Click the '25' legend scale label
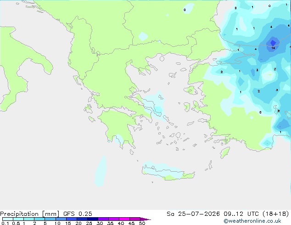The height and width of the screenshot is (225, 291). click(x=89, y=223)
